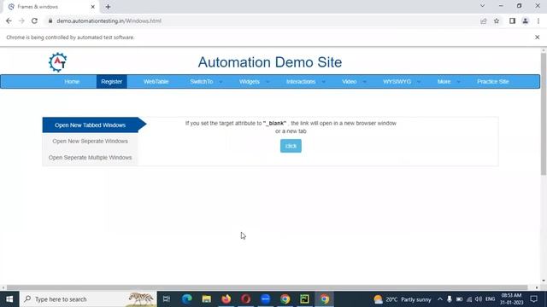Select Open New Seperate Windows tab

click(91, 141)
